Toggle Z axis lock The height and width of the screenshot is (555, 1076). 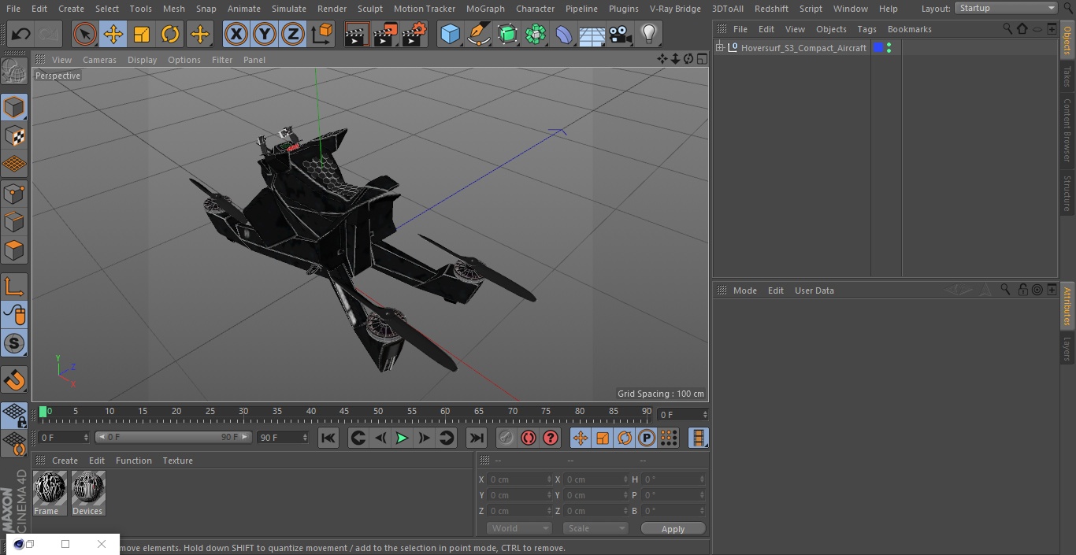pos(293,34)
